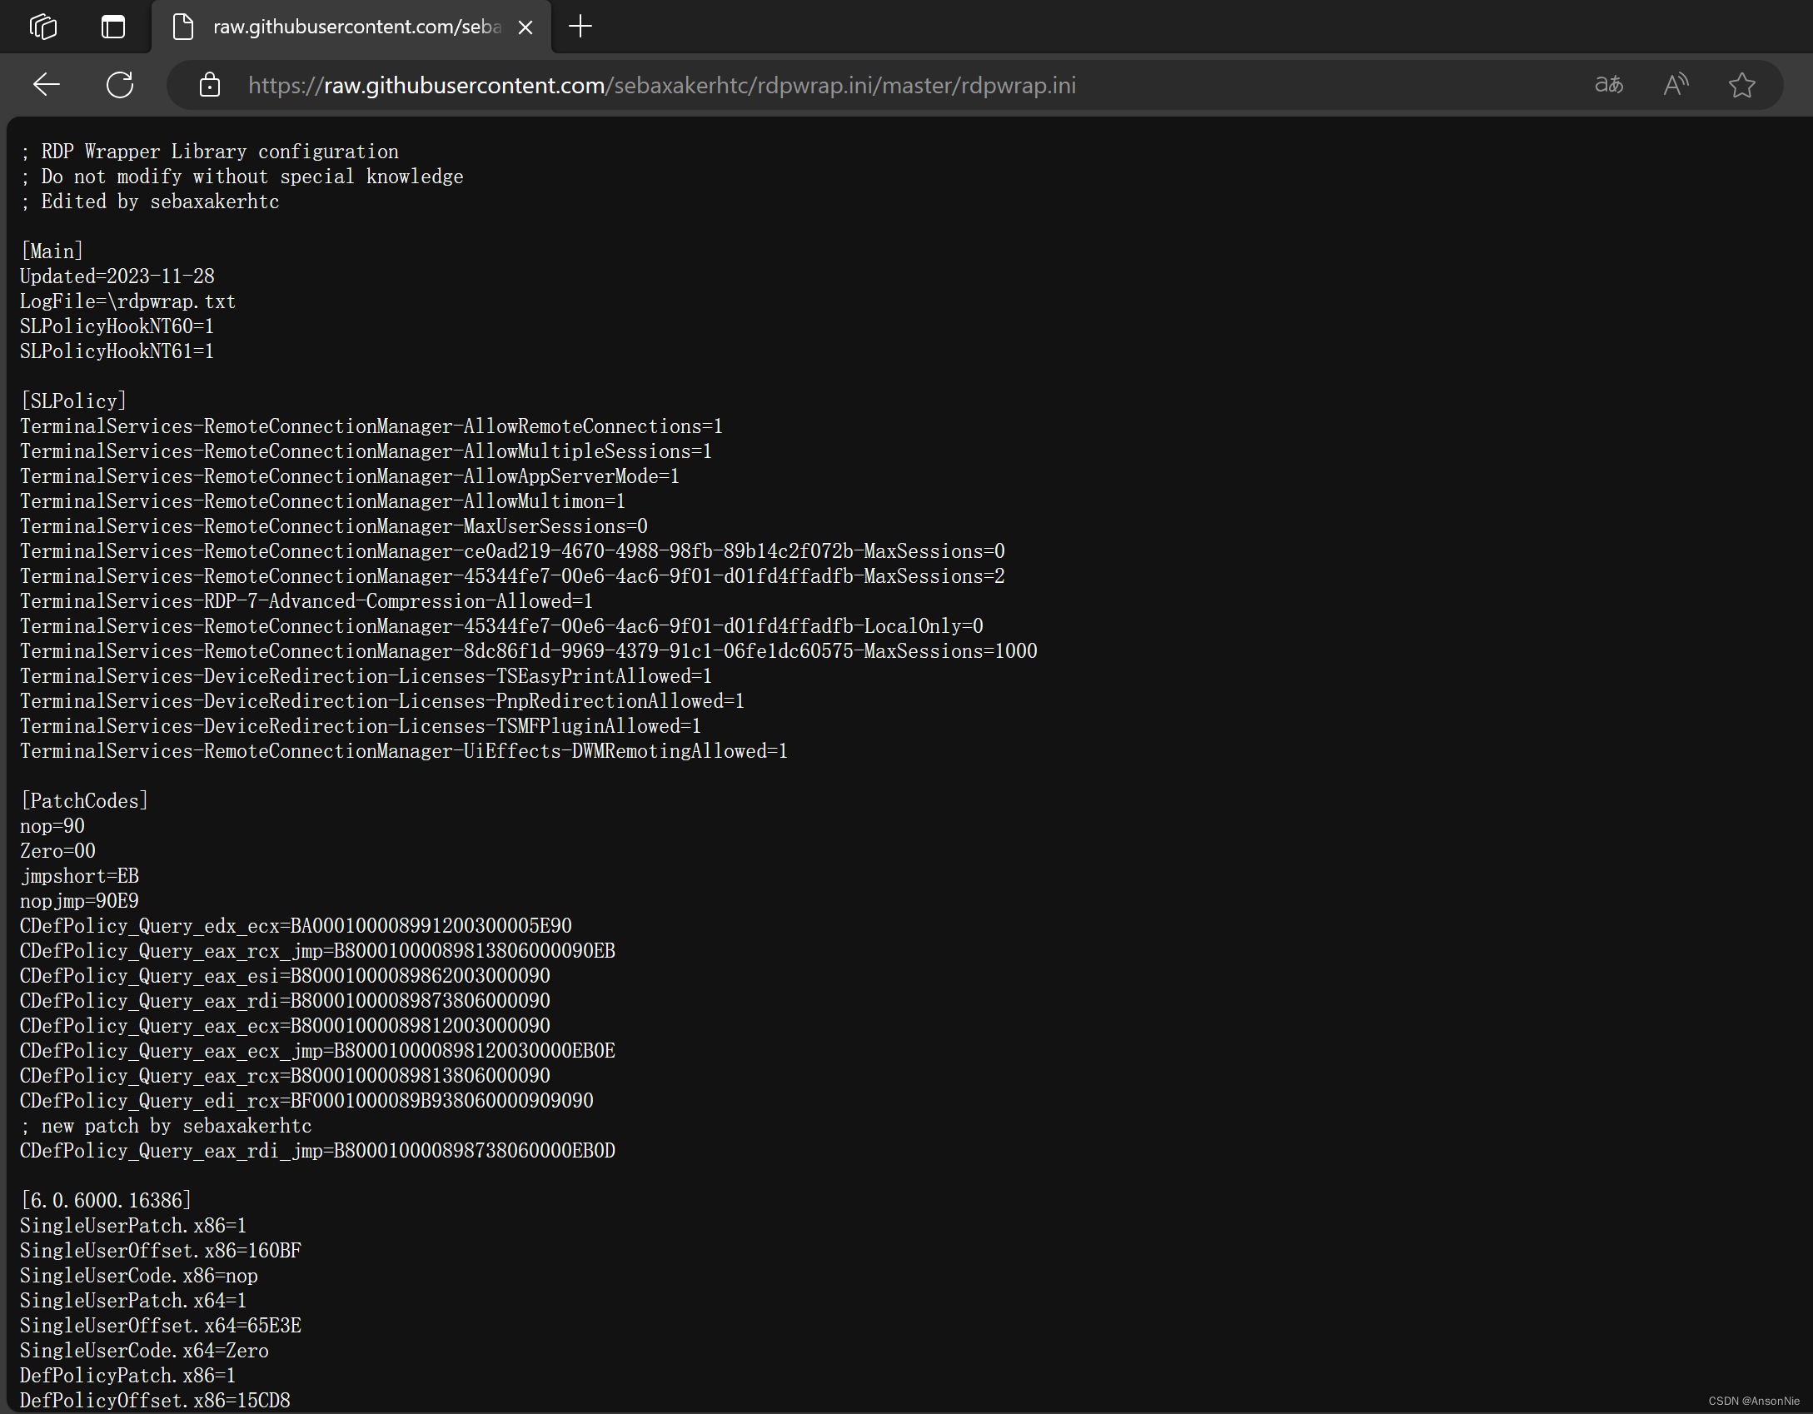
Task: Click the TSMFPluginAllowed=1 line
Action: pyautogui.click(x=361, y=726)
